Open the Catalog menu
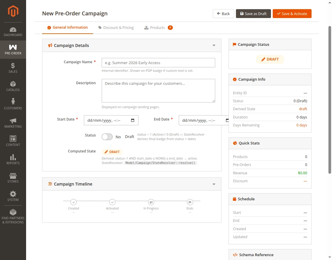Screen dimensions: 332x260 coord(13,86)
